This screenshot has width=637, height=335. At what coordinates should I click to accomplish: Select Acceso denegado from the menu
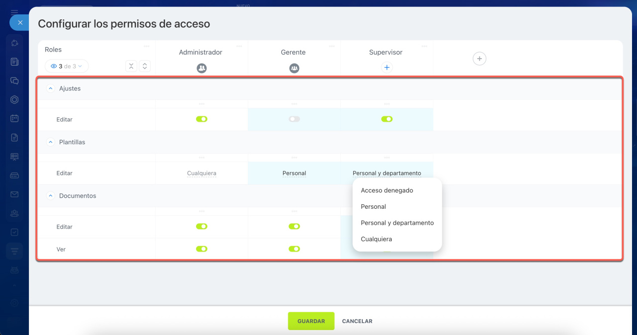point(387,190)
